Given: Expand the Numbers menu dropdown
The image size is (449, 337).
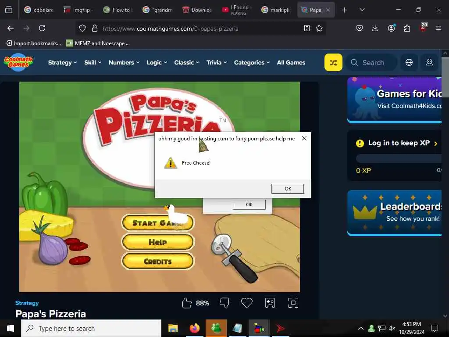Looking at the screenshot, I should [124, 62].
